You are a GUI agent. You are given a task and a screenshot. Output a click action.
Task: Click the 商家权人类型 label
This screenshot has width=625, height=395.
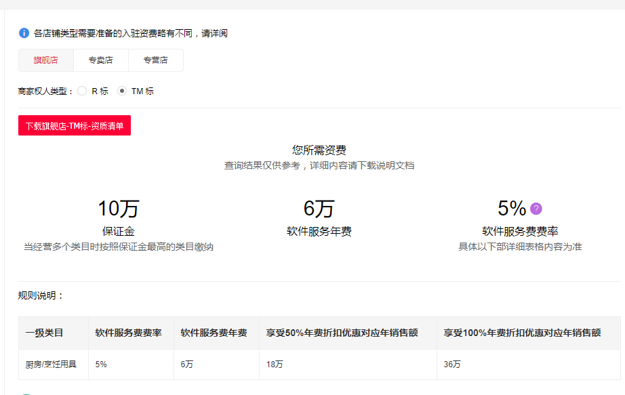(x=45, y=91)
